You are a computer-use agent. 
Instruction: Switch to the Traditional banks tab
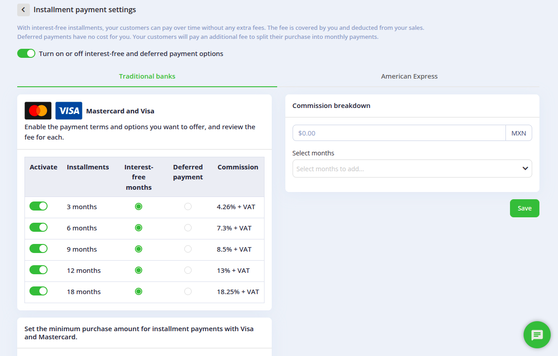147,76
